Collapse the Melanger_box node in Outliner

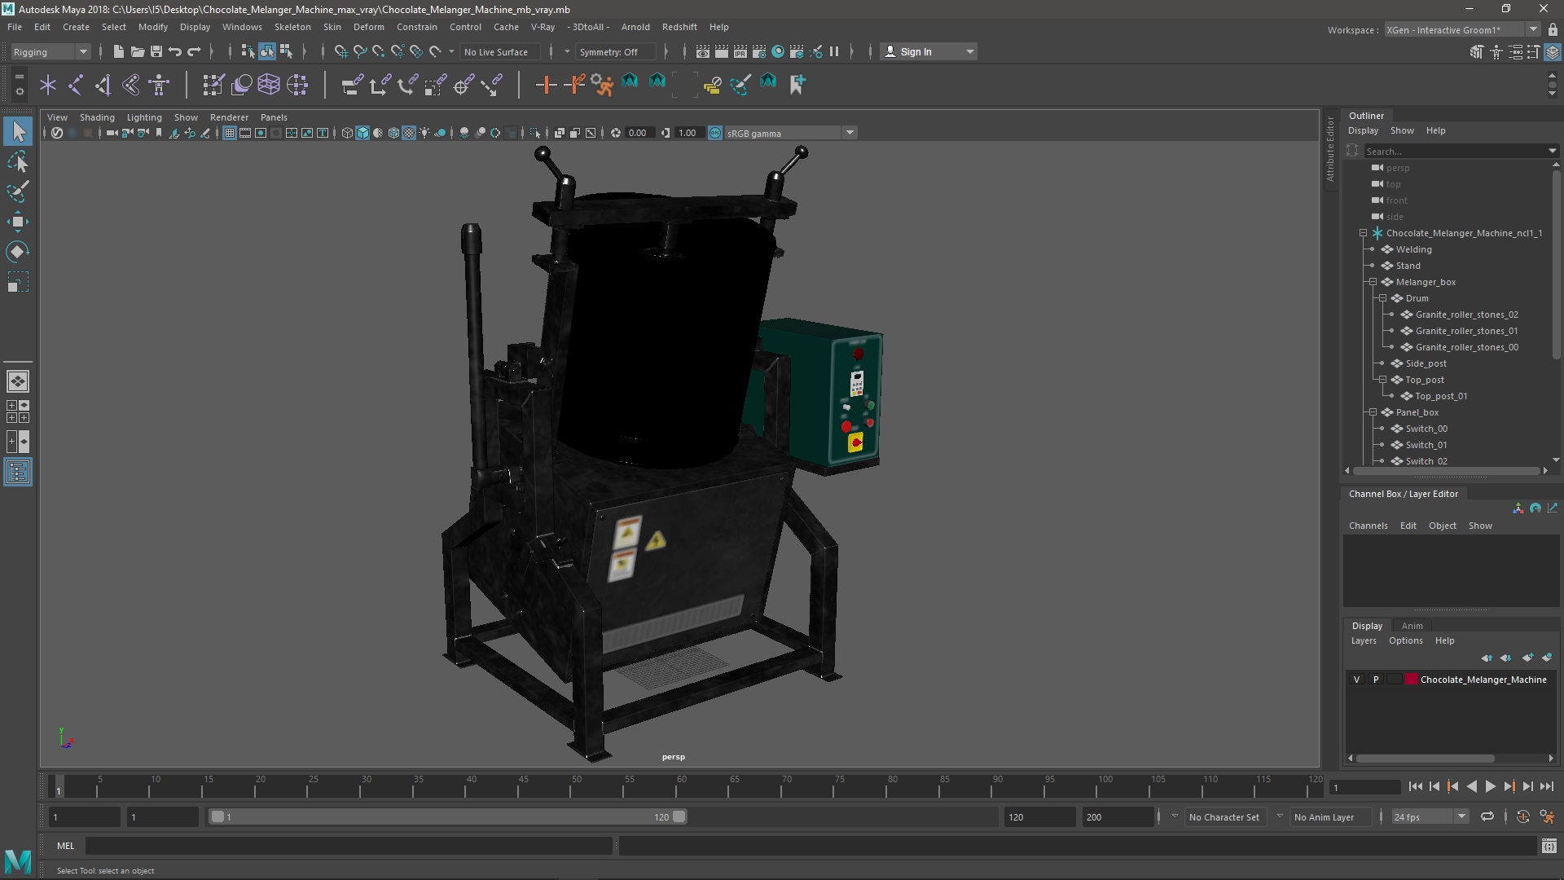coord(1373,282)
